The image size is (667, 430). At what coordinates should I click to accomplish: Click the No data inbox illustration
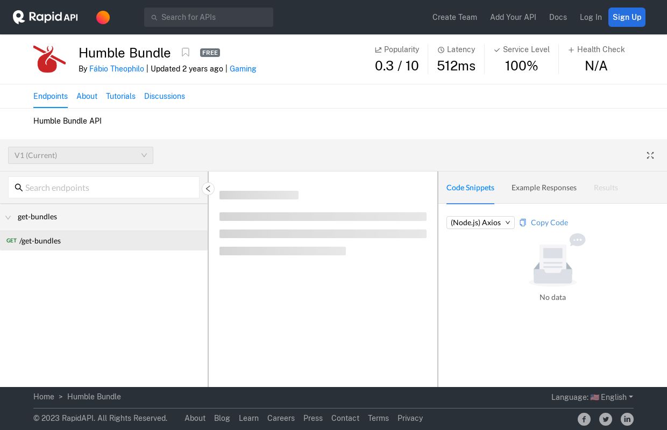[557, 260]
